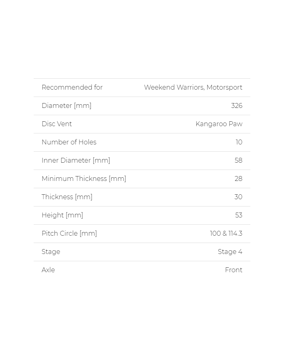
Task: Select the '100 & 114.3' pitch circle value
Action: (226, 234)
